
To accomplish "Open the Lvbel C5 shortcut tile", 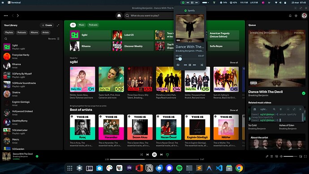I will (133, 35).
